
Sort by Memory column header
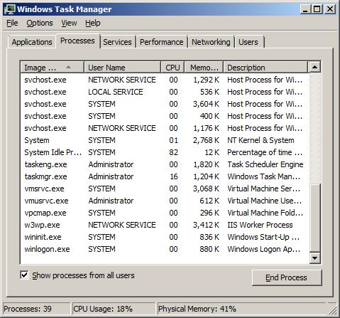(204, 68)
